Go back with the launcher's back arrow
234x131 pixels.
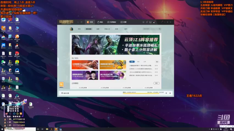[78, 22]
